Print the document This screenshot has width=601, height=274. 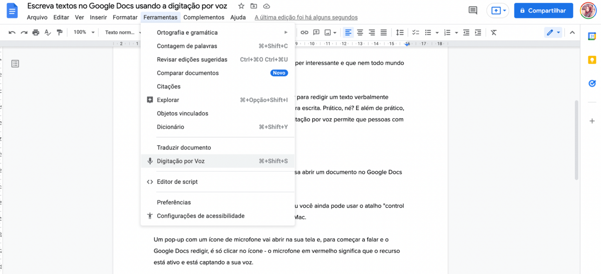(x=36, y=33)
